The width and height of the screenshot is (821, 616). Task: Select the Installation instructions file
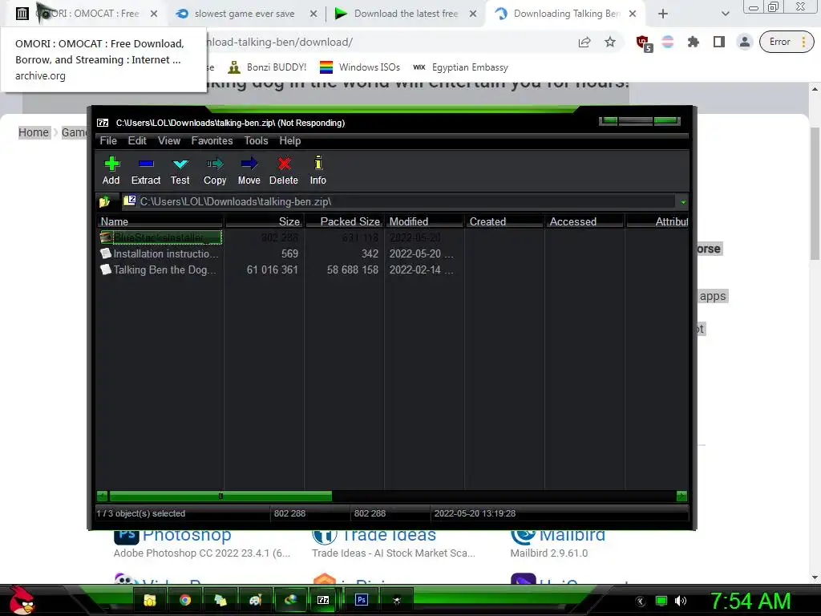tap(160, 254)
